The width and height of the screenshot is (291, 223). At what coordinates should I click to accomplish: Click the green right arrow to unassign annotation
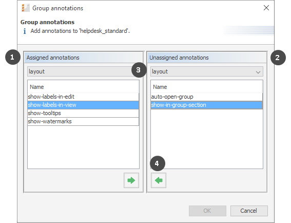[x=131, y=180]
